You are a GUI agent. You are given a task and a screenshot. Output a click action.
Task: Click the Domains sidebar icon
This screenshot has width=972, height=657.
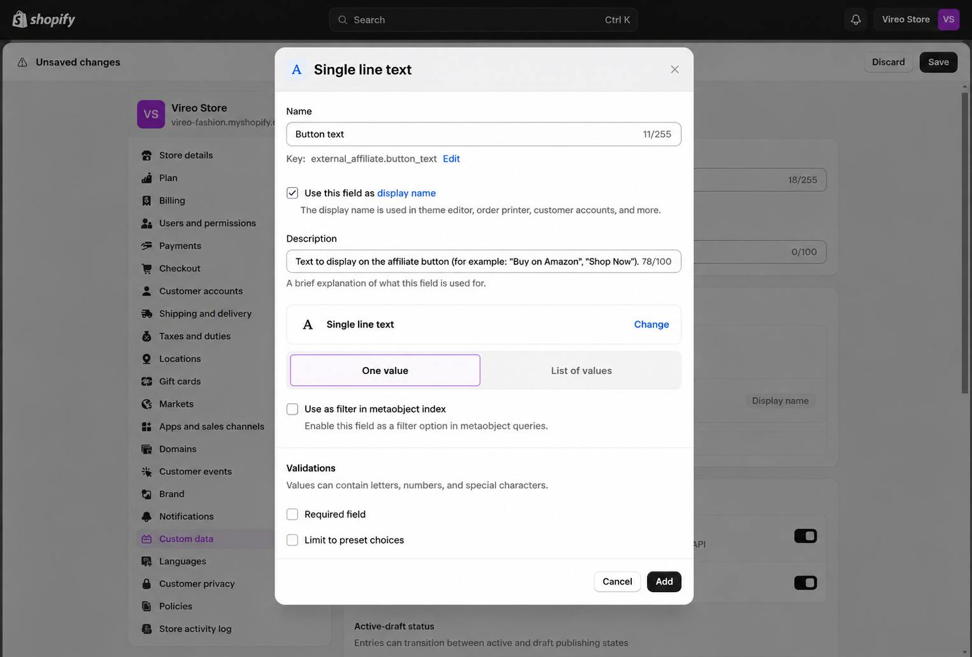coord(147,449)
